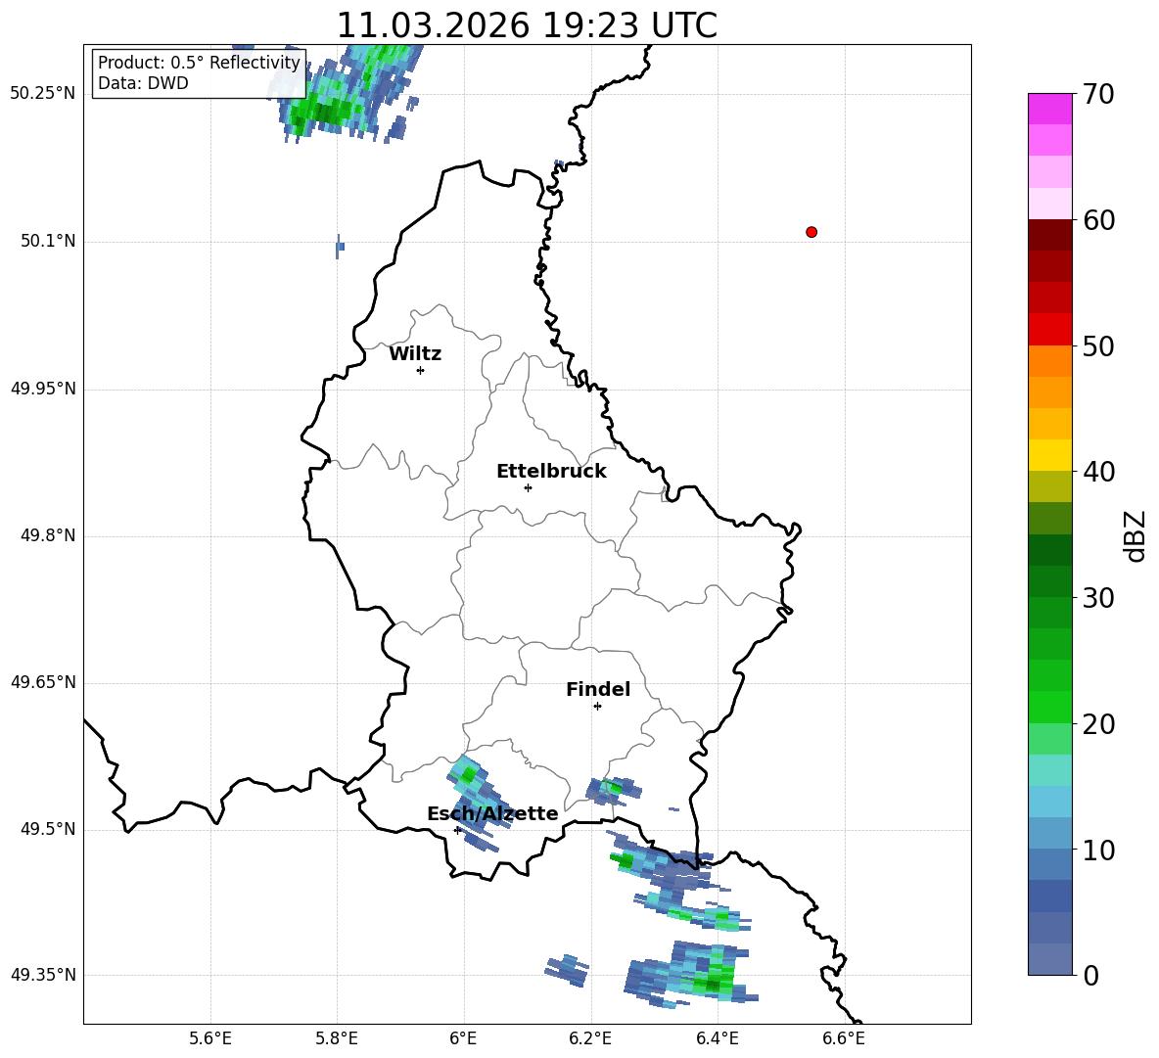Click the 10 value on colorbar
The image size is (1159, 1058).
pyautogui.click(x=1097, y=851)
